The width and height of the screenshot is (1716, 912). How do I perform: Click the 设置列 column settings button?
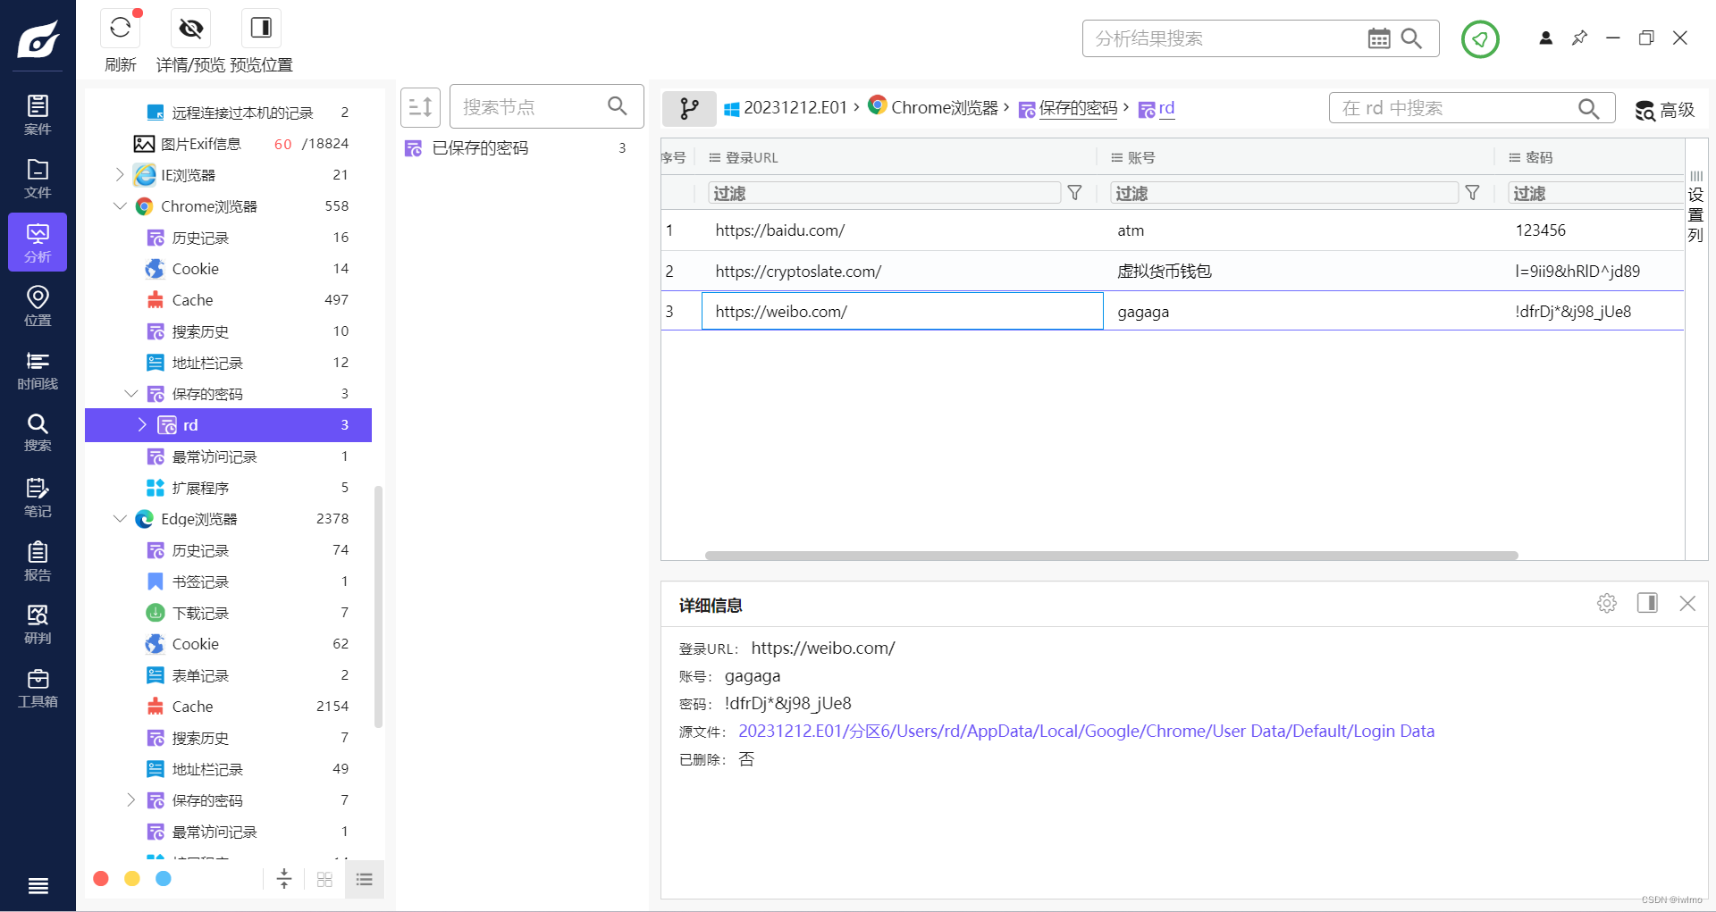coord(1695,205)
